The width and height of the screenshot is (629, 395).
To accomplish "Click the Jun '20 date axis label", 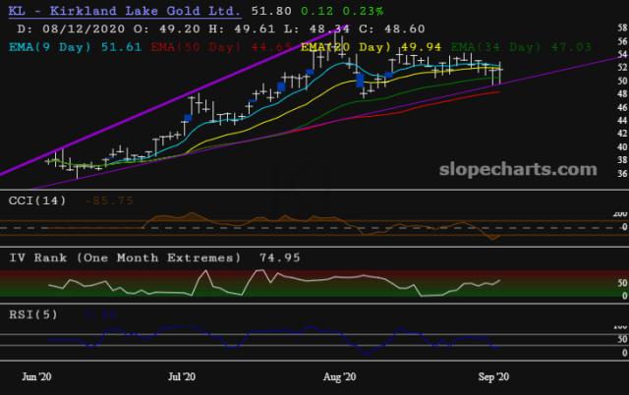I will point(35,376).
